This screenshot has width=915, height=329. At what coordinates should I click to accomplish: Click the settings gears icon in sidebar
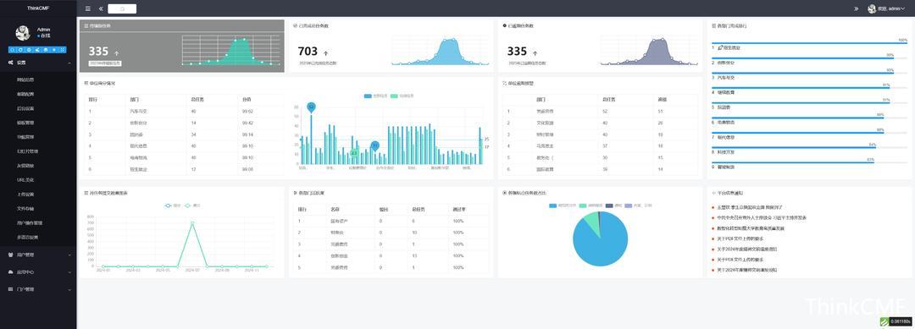[x=10, y=63]
